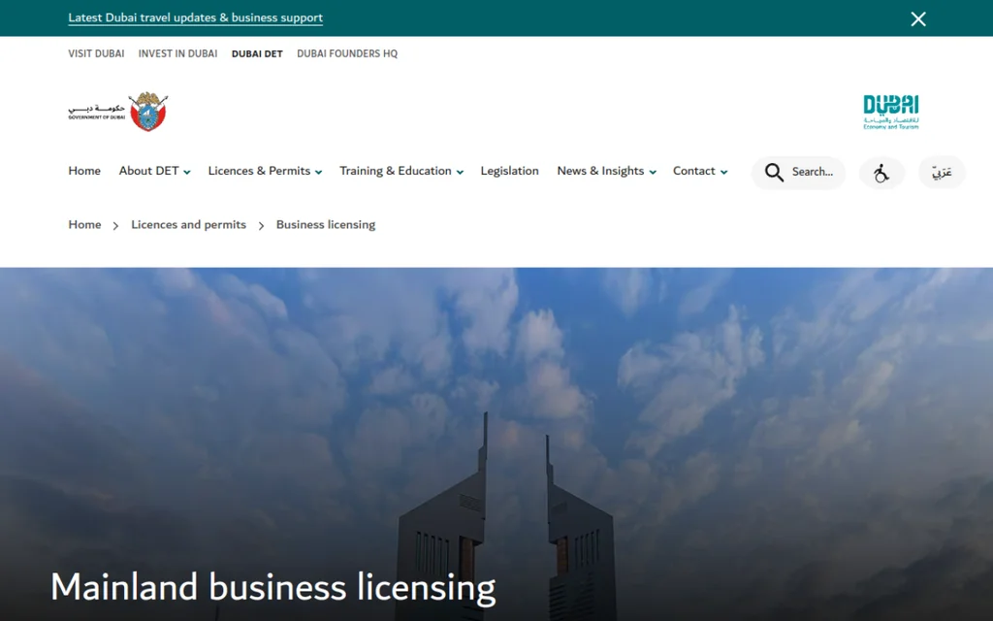Close the travel updates banner
The width and height of the screenshot is (993, 621).
pos(917,19)
